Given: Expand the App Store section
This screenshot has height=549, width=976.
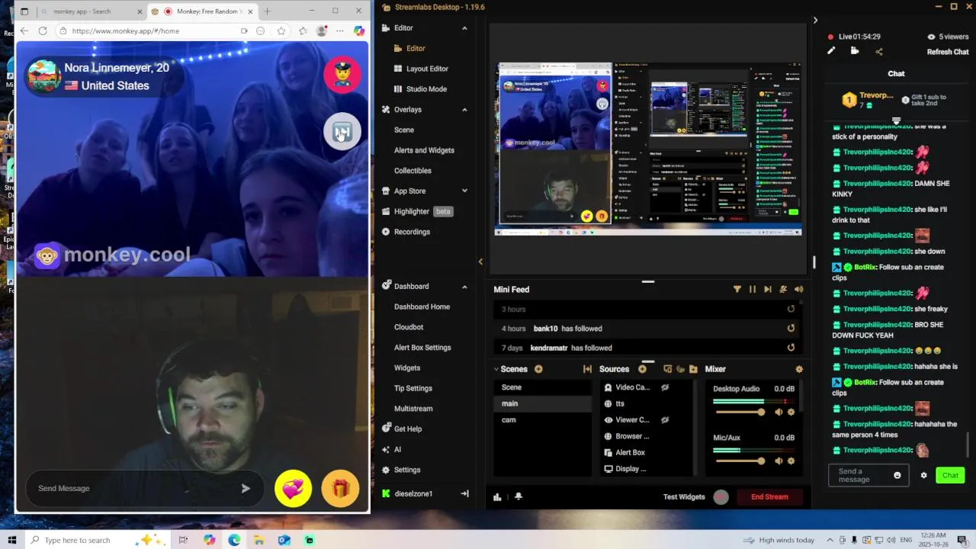Looking at the screenshot, I should pos(464,191).
